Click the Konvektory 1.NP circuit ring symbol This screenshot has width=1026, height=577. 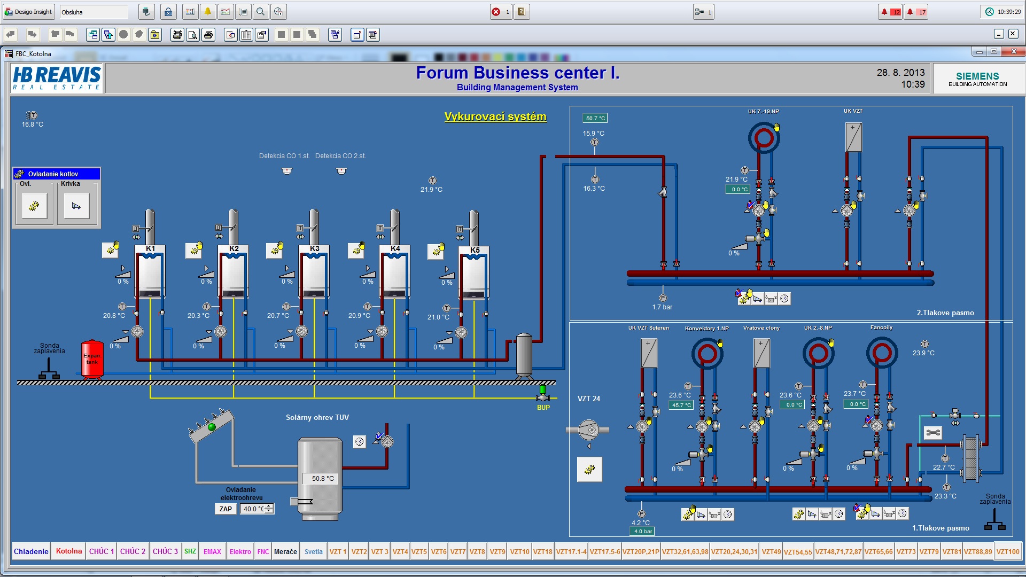point(707,353)
